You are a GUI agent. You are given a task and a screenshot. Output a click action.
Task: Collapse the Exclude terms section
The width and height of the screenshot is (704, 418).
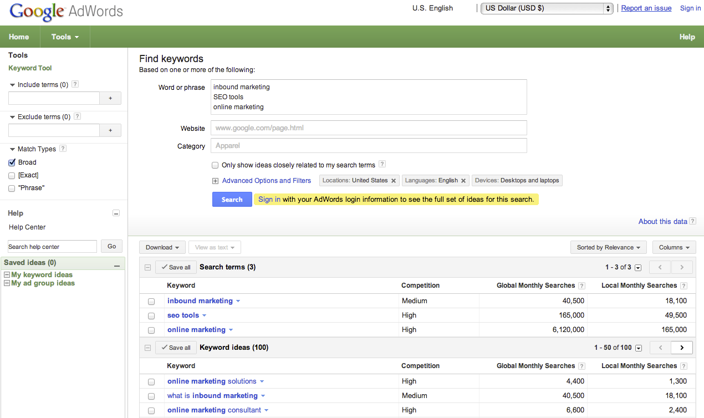tap(12, 117)
